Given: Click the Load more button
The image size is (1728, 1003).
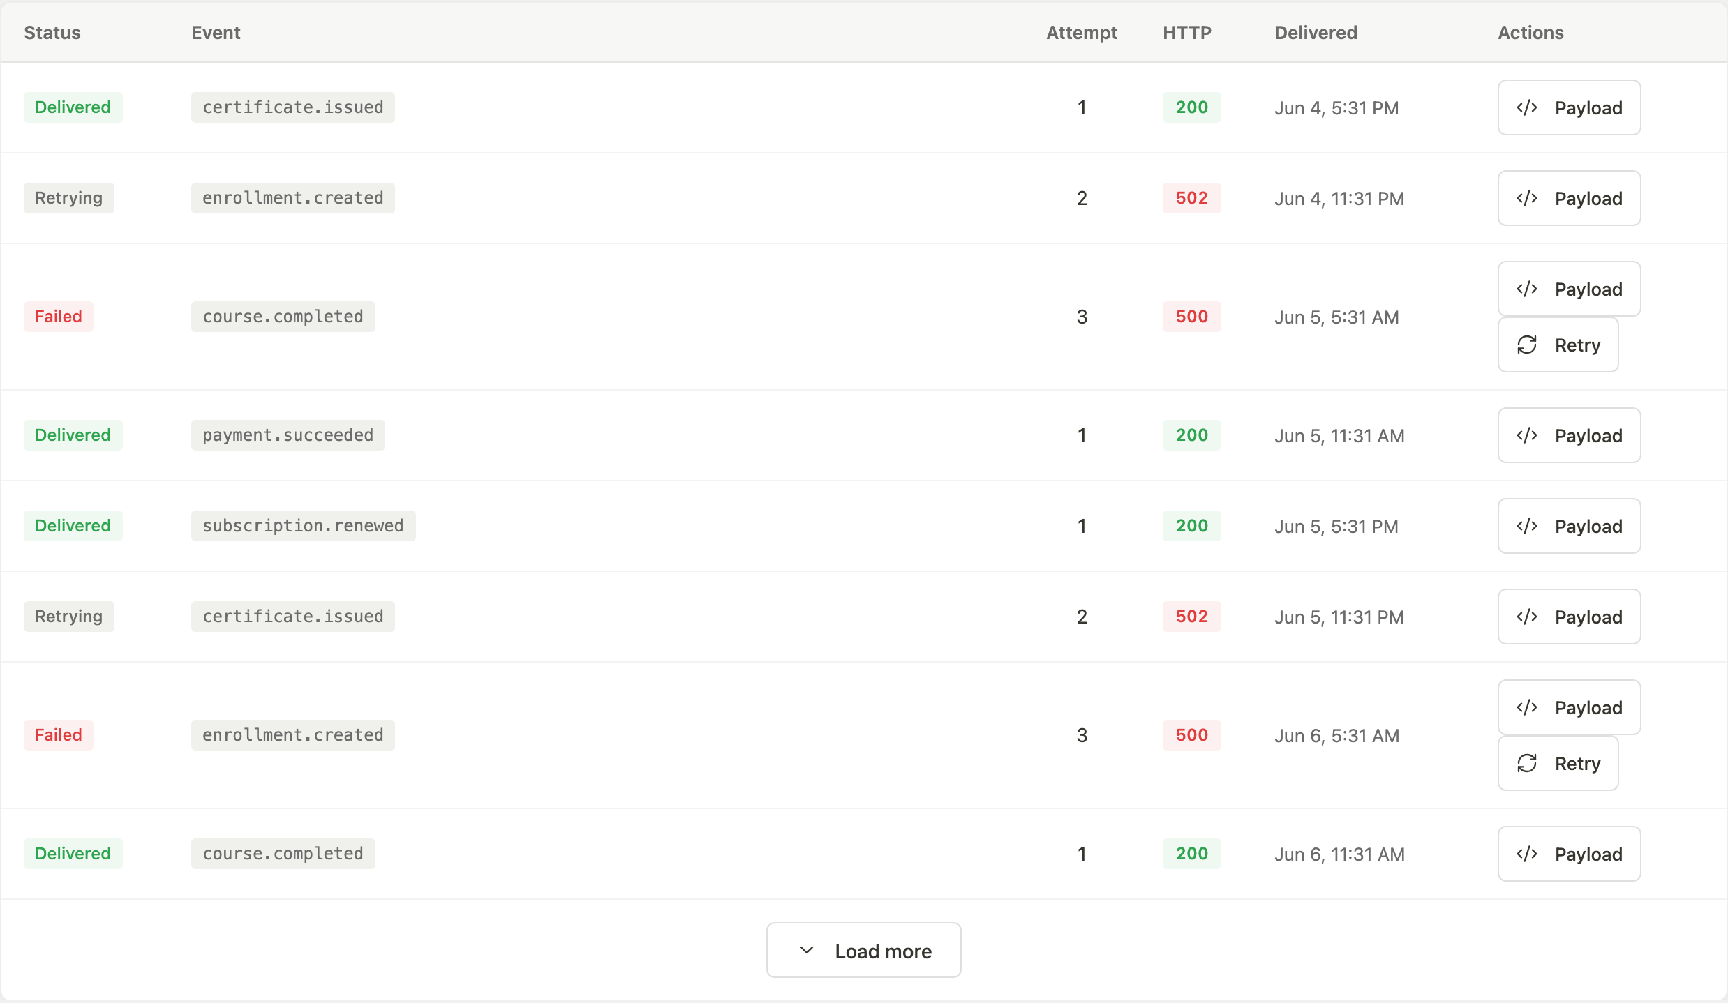Looking at the screenshot, I should tap(863, 950).
